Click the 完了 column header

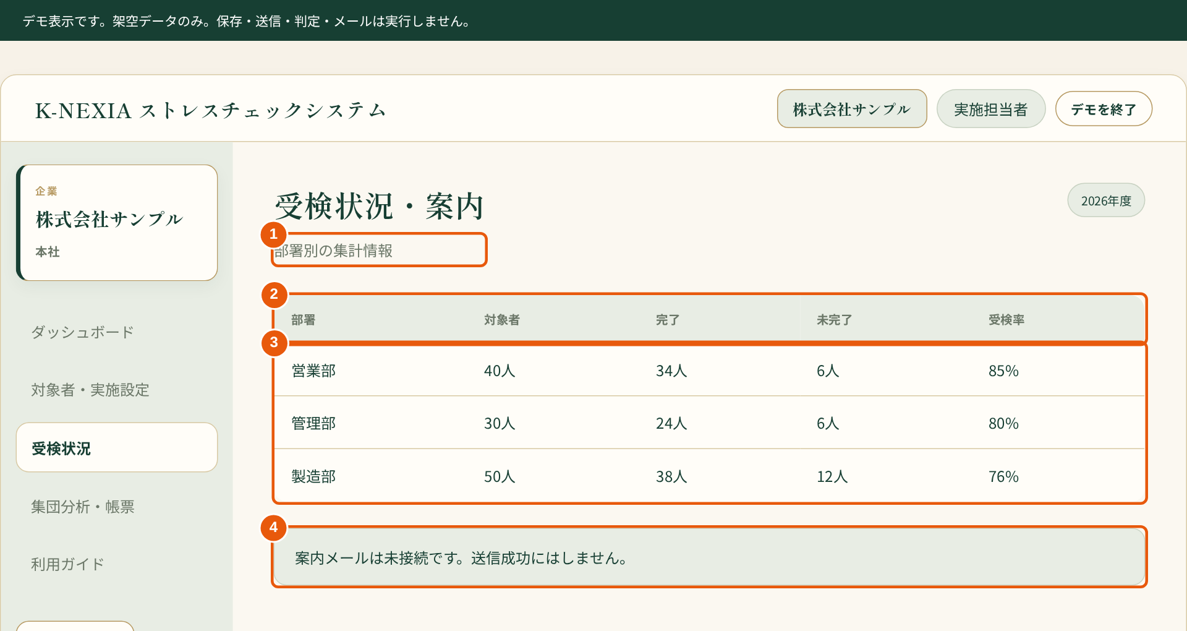(x=668, y=320)
